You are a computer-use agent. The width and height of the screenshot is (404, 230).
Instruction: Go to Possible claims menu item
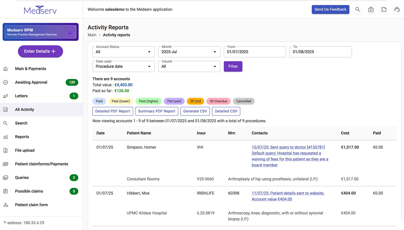pyautogui.click(x=29, y=191)
